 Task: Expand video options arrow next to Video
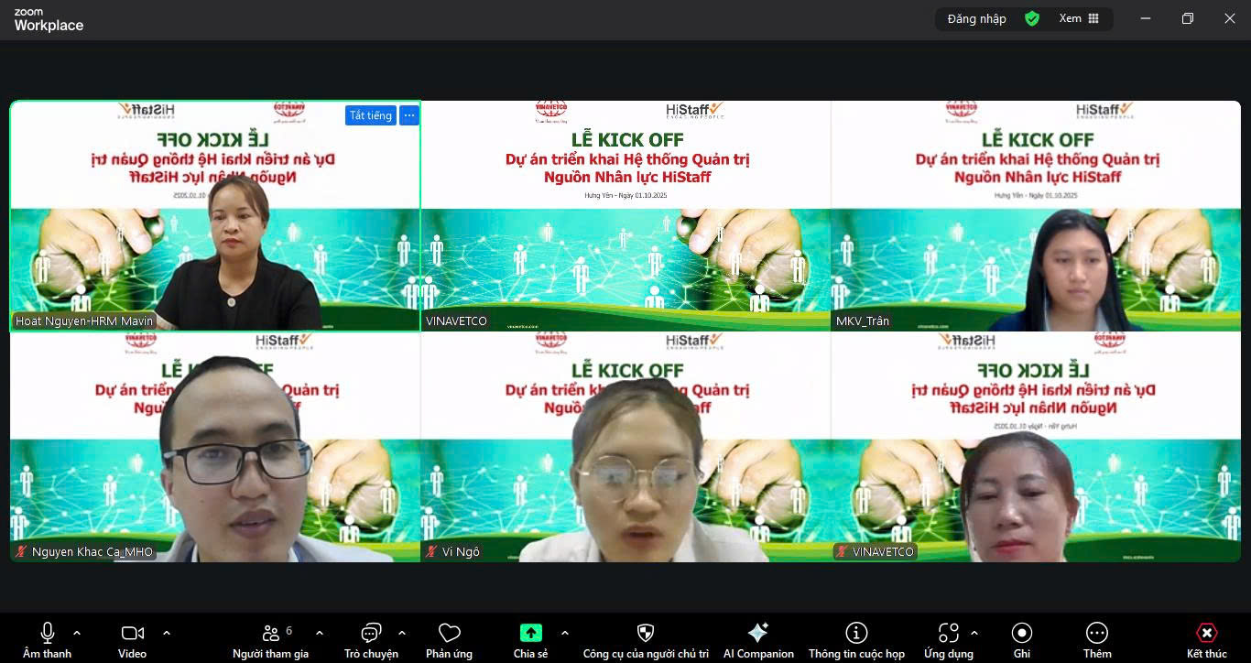tap(167, 633)
